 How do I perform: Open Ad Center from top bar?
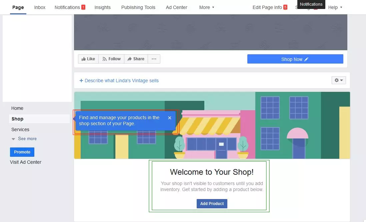[176, 7]
